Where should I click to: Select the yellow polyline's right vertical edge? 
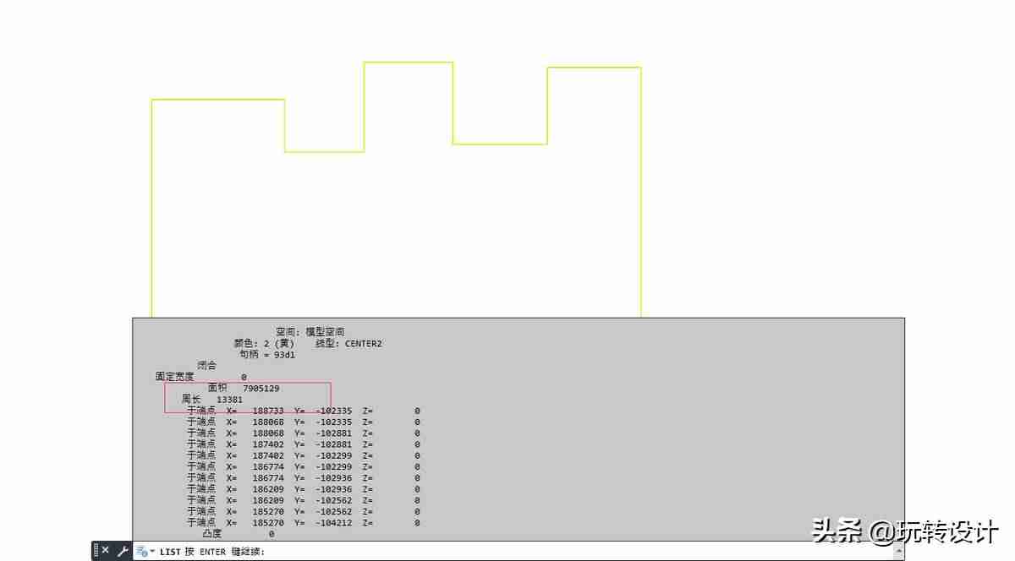[640, 193]
